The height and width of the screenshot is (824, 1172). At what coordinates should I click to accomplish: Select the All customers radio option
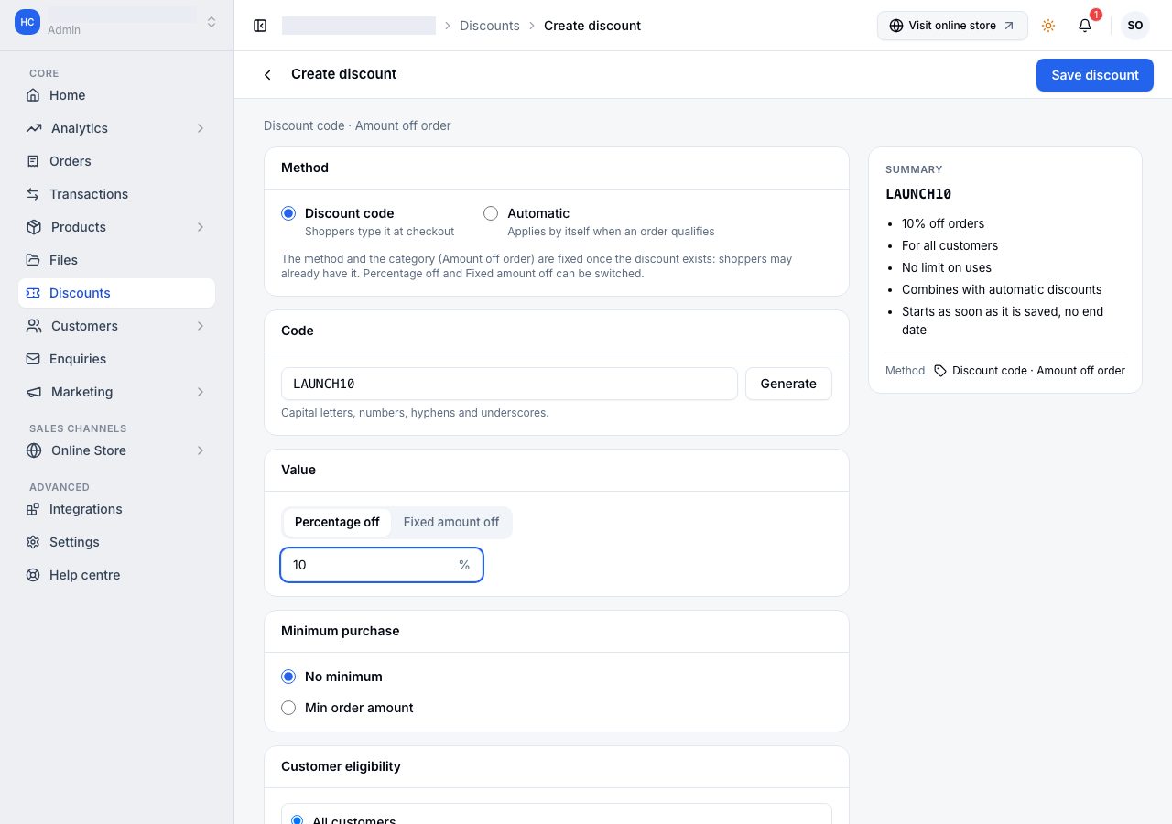(297, 819)
